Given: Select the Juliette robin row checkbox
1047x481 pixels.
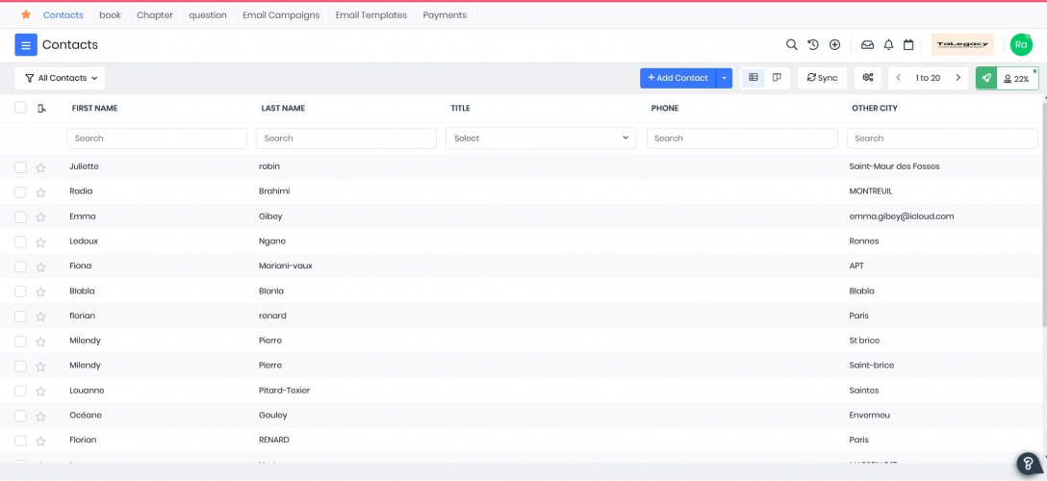Looking at the screenshot, I should pyautogui.click(x=21, y=166).
